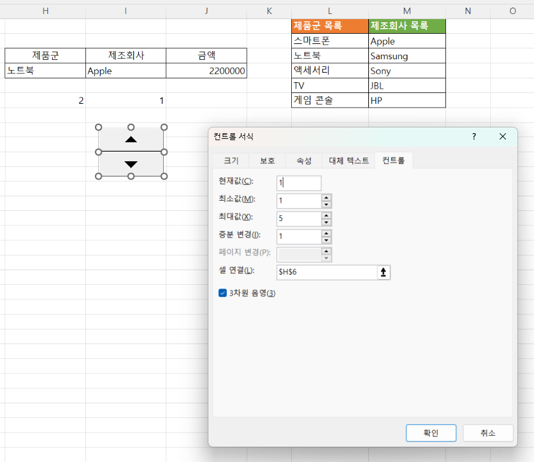
Task: Decrease the 최소값 value with down arrow
Action: tap(326, 205)
